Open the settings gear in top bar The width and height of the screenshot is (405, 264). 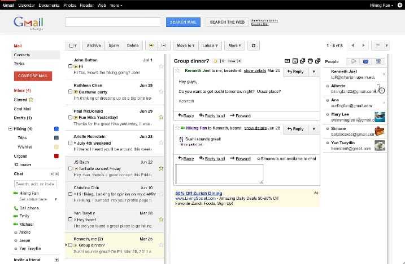point(400,5)
